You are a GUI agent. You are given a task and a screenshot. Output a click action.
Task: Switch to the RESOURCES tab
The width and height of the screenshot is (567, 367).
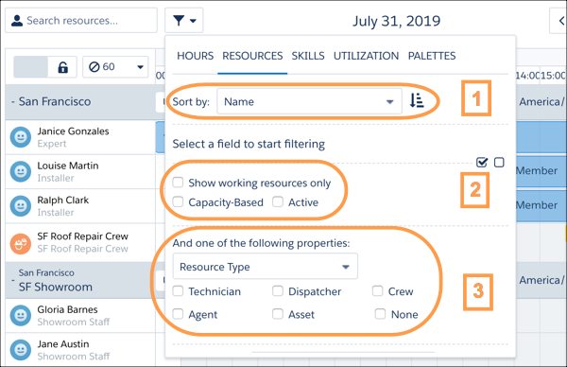252,56
